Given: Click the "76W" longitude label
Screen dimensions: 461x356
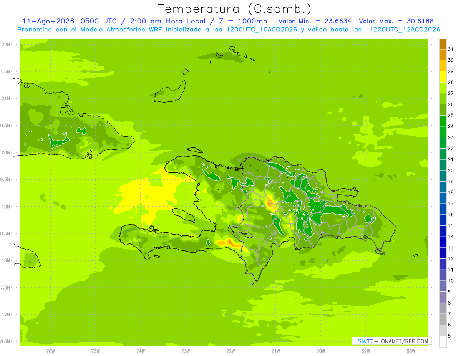Looking at the screenshot, I should pyautogui.click(x=50, y=351).
